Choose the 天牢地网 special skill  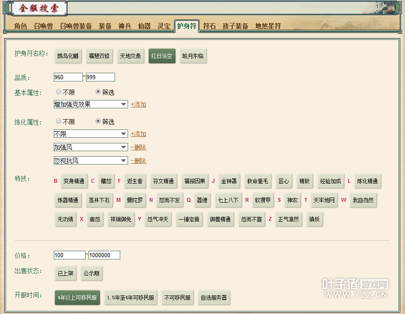click(x=324, y=200)
